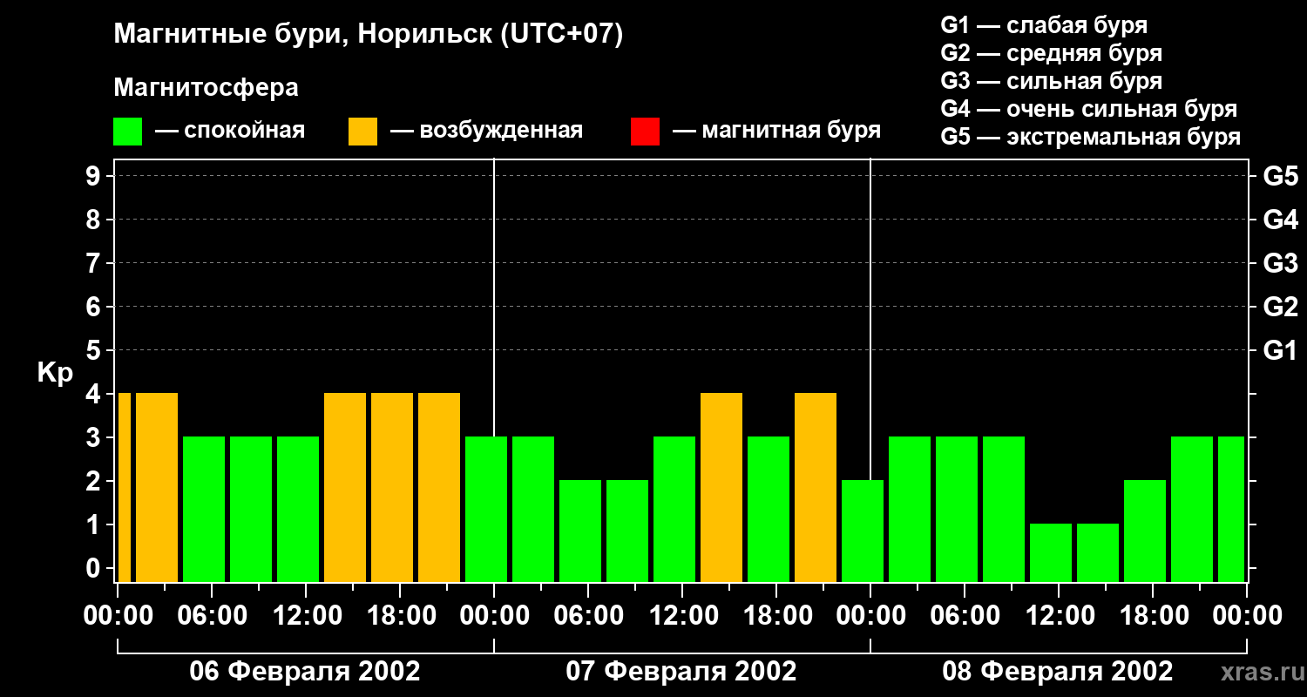Click the orange bar for 13:00–16:00 on 07 Февраля
Image resolution: width=1307 pixels, height=697 pixels.
tap(721, 487)
